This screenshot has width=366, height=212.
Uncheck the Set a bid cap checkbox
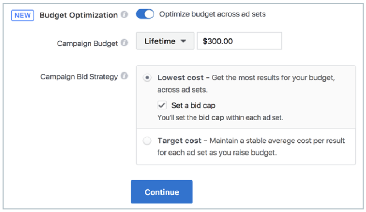point(162,105)
